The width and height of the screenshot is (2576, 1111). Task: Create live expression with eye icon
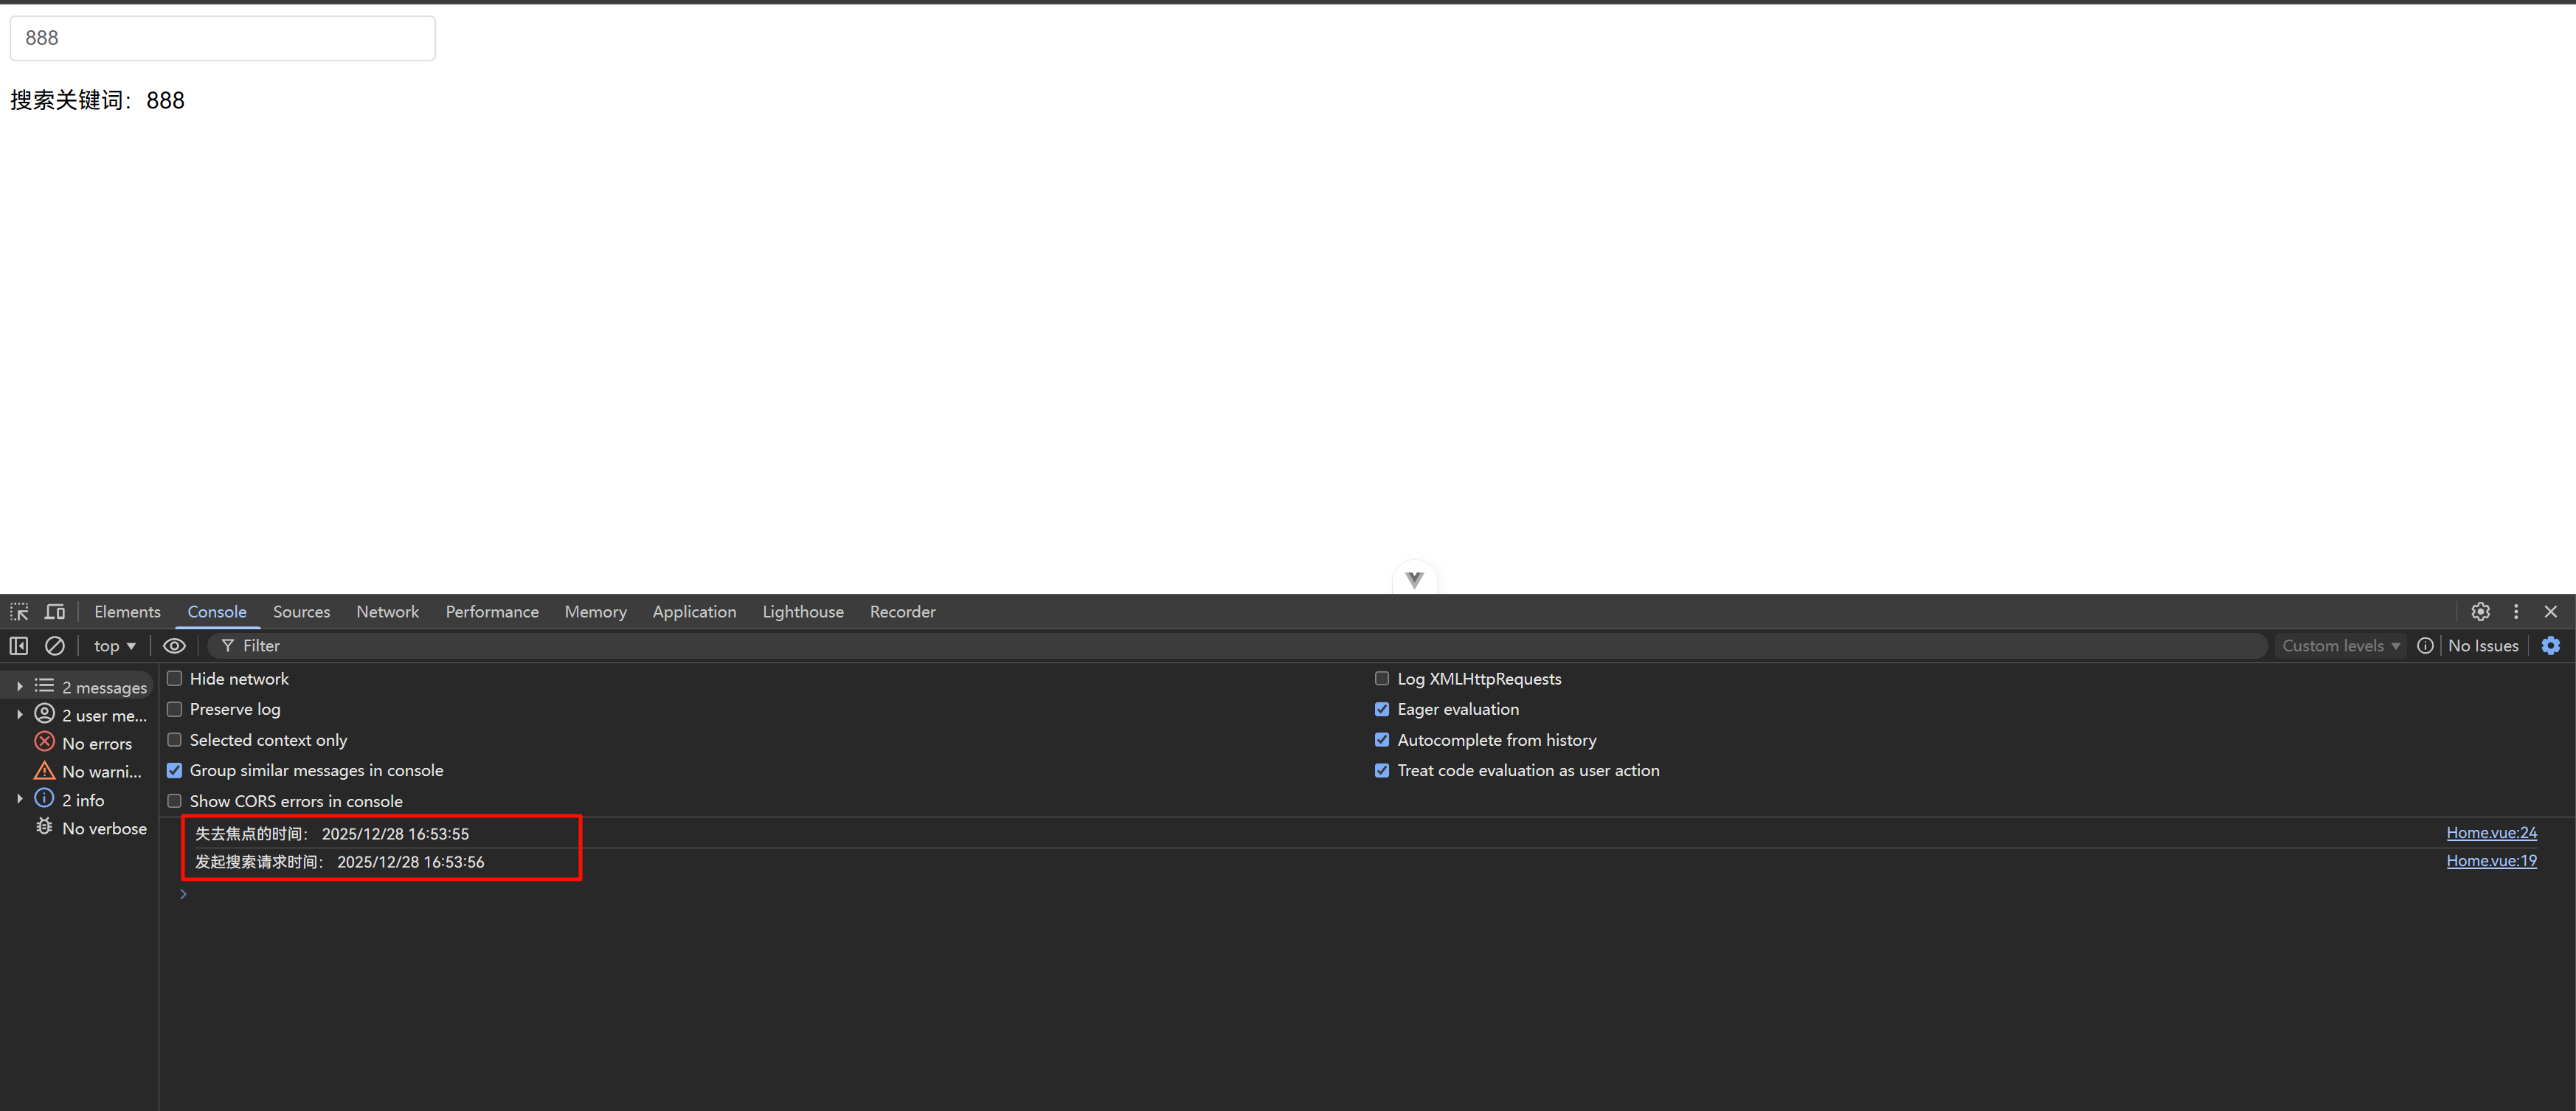pyautogui.click(x=174, y=646)
